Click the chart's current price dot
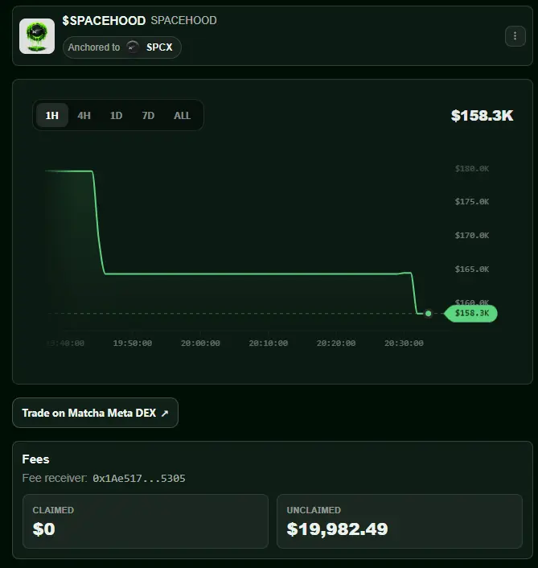Image resolution: width=538 pixels, height=568 pixels. coord(429,313)
